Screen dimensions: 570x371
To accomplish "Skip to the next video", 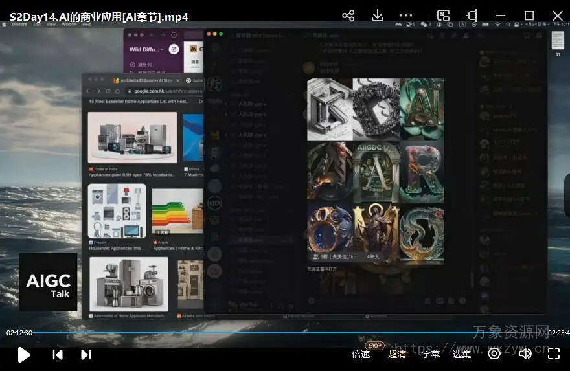I will (x=85, y=354).
